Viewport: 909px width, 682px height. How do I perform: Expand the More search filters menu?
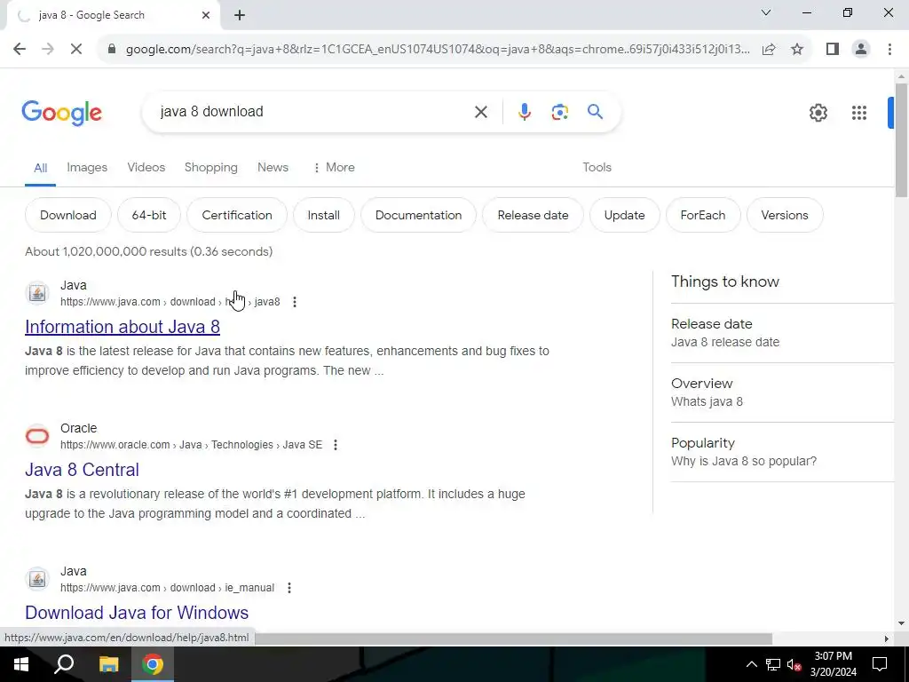tap(334, 168)
